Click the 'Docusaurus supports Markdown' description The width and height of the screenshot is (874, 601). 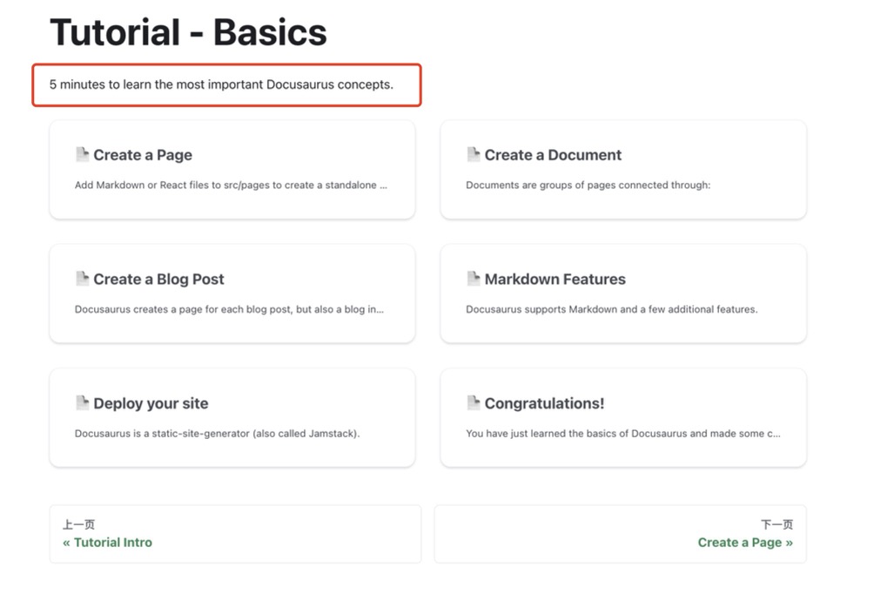(x=611, y=309)
